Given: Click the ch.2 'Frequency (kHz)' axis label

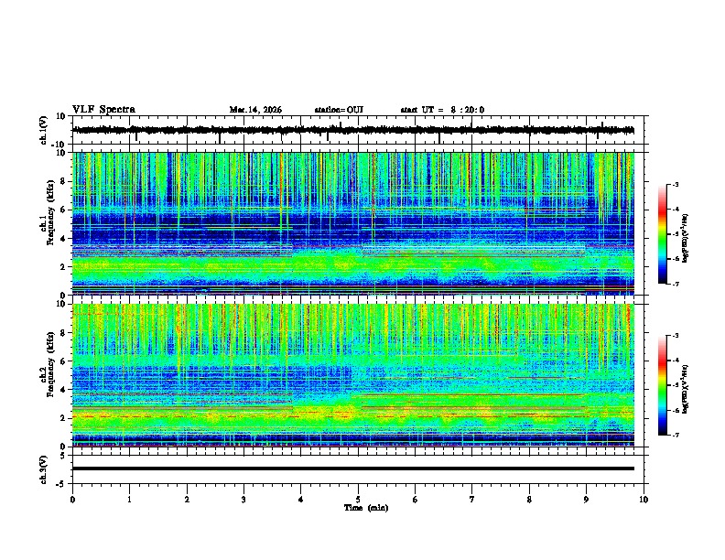Looking at the screenshot, I should [x=50, y=364].
